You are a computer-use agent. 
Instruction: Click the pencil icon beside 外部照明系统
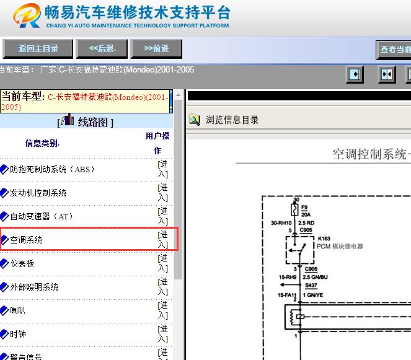click(x=4, y=287)
